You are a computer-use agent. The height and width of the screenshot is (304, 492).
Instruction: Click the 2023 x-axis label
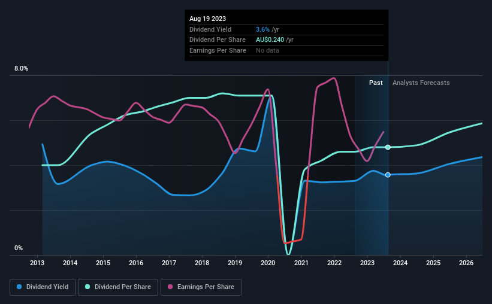(x=367, y=263)
